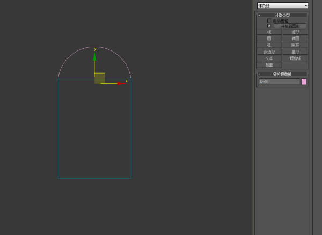Image resolution: width=322 pixels, height=235 pixels.
Task: Select the 圆环 (Donut) shape button
Action: pyautogui.click(x=295, y=45)
